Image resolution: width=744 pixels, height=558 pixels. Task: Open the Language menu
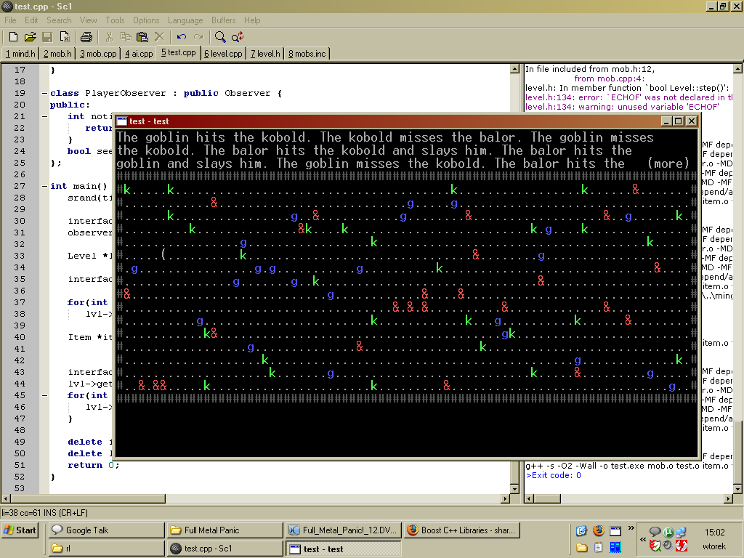click(185, 20)
